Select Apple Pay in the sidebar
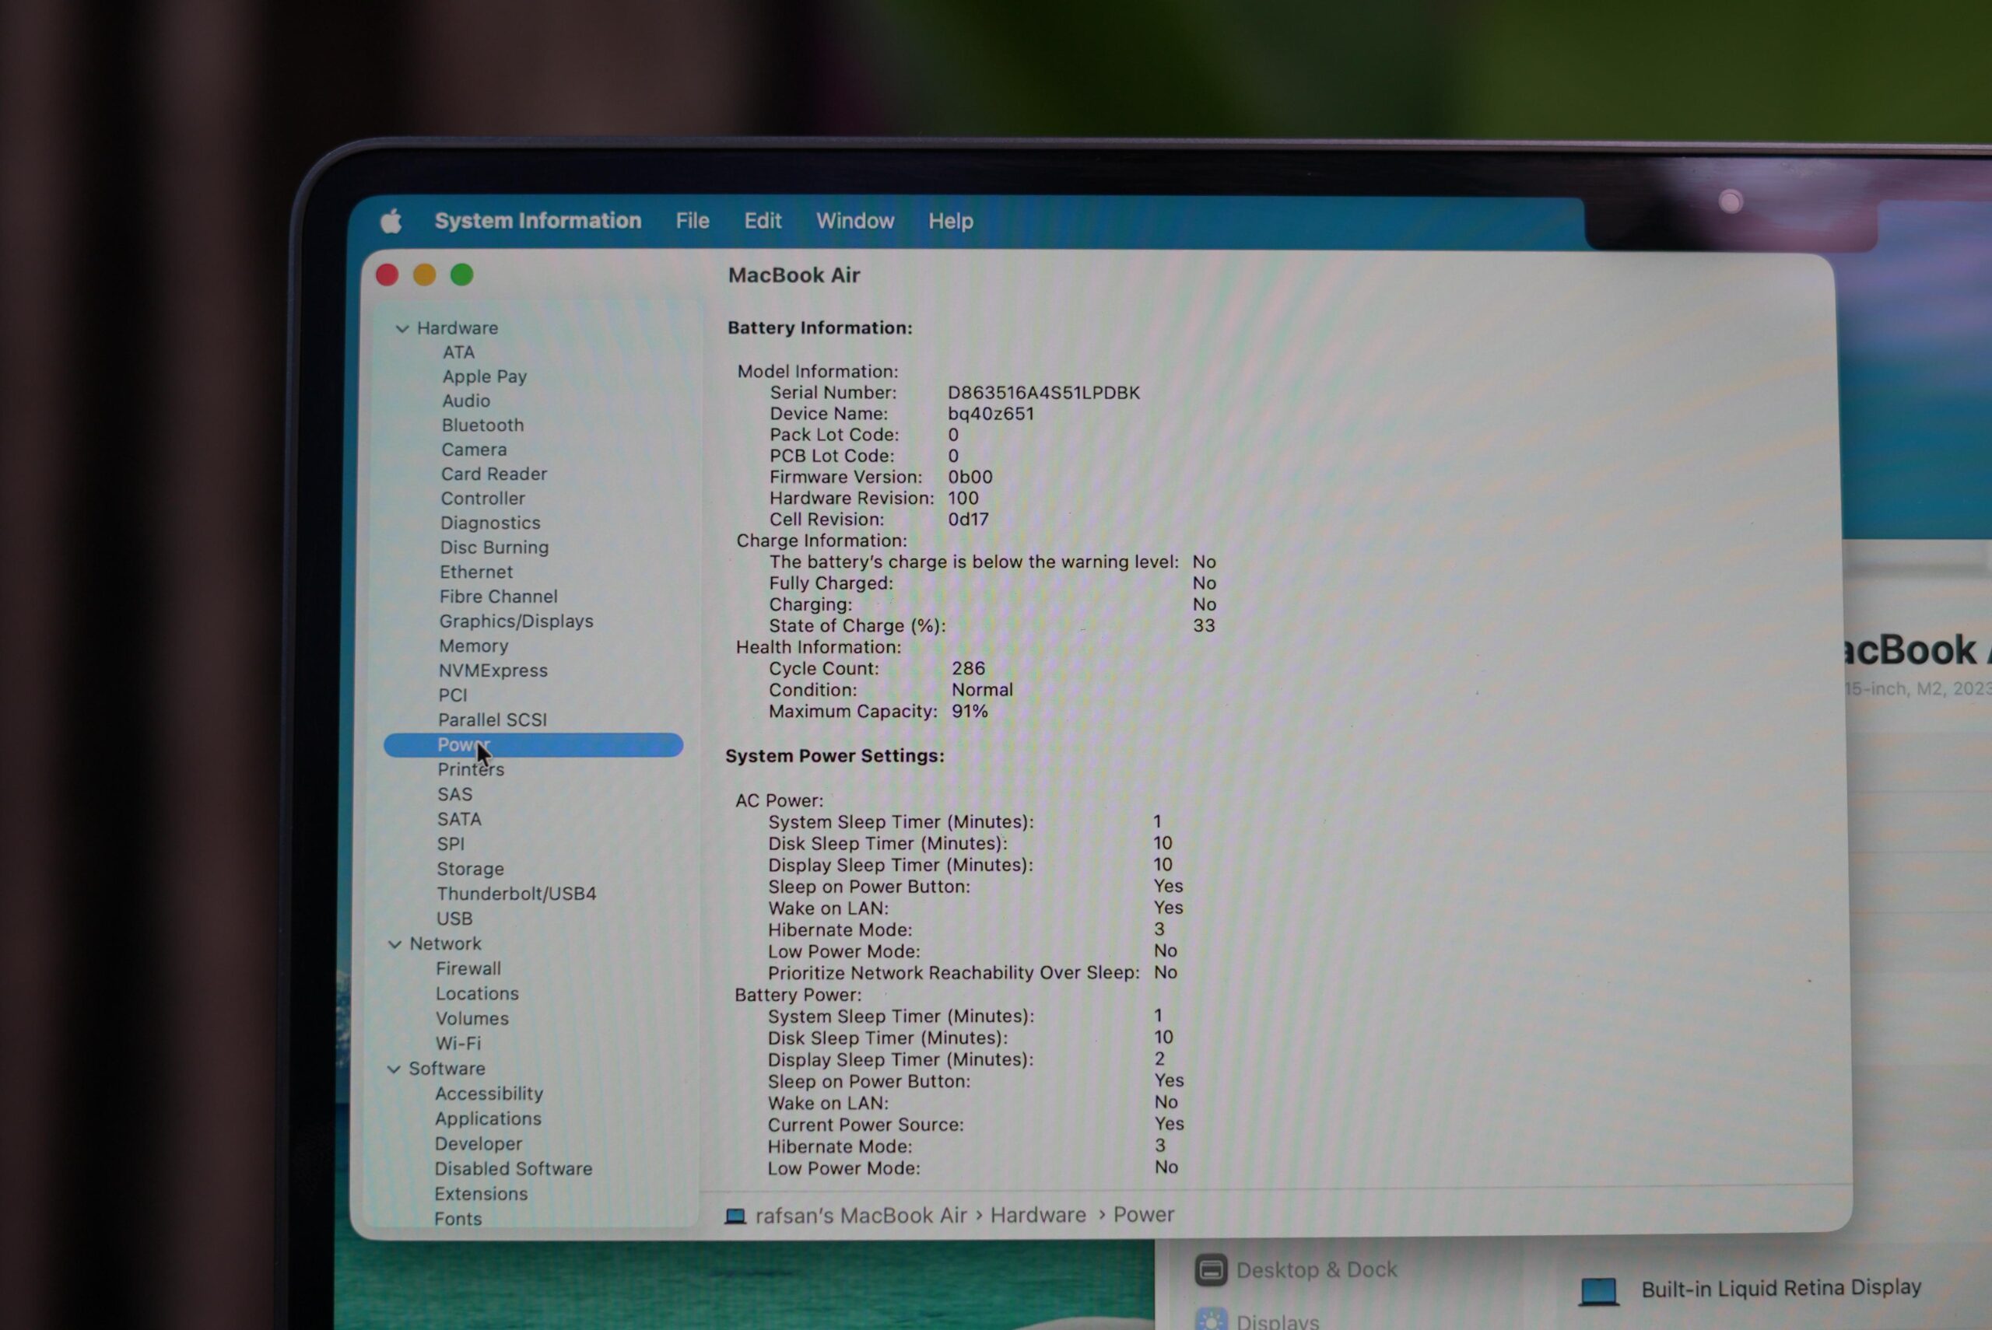Image resolution: width=1992 pixels, height=1330 pixels. [485, 376]
